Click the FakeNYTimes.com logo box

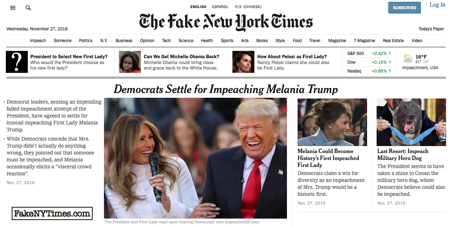tap(52, 213)
